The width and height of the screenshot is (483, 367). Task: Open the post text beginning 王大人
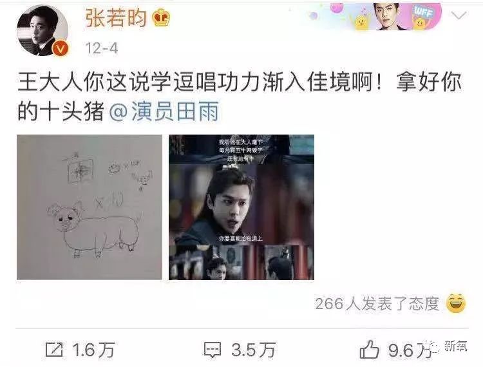tap(240, 97)
